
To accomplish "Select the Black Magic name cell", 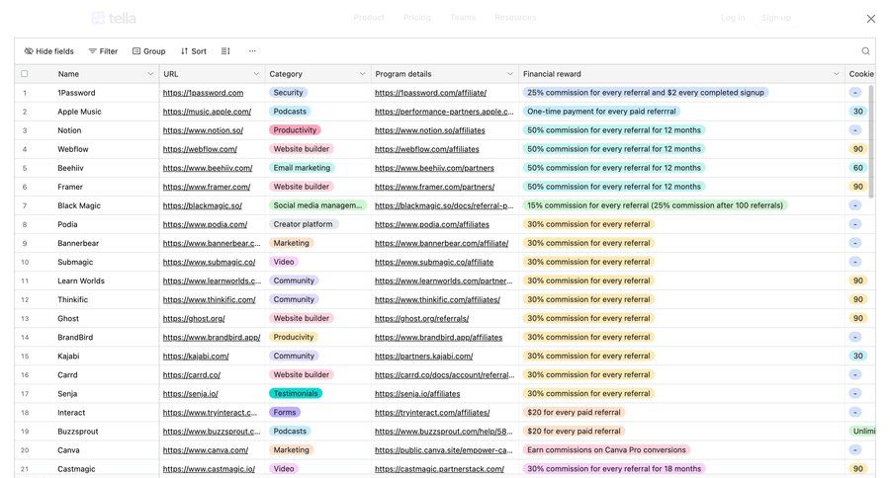I will coord(87,205).
